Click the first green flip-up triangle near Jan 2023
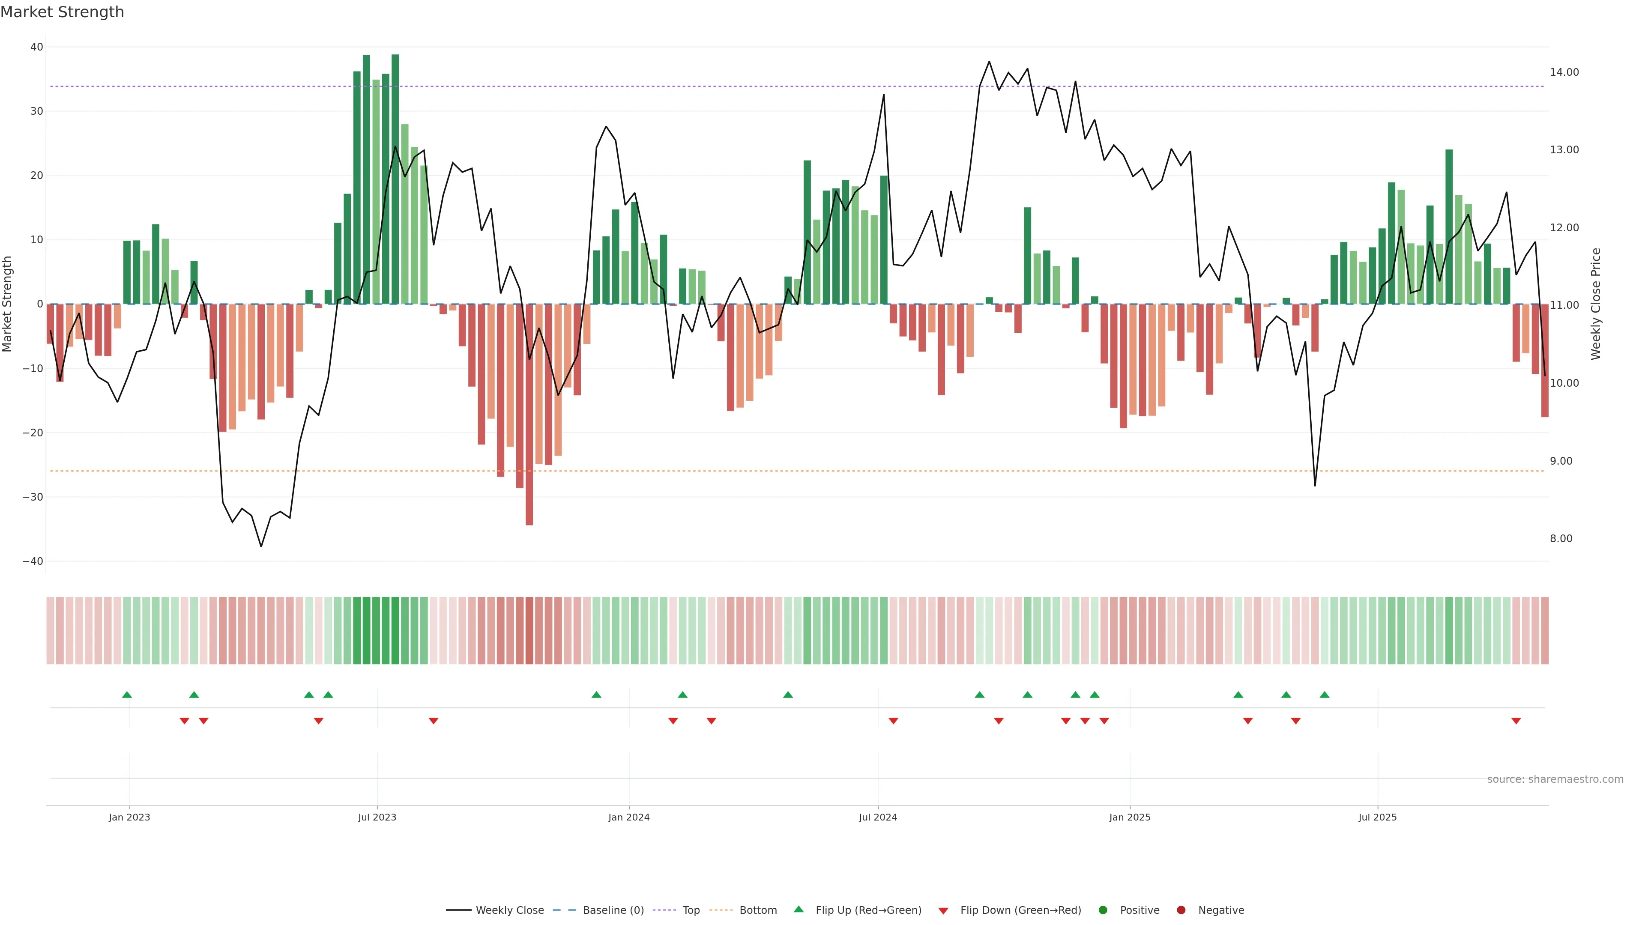 (127, 695)
